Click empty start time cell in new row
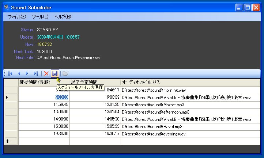 [x=44, y=141]
